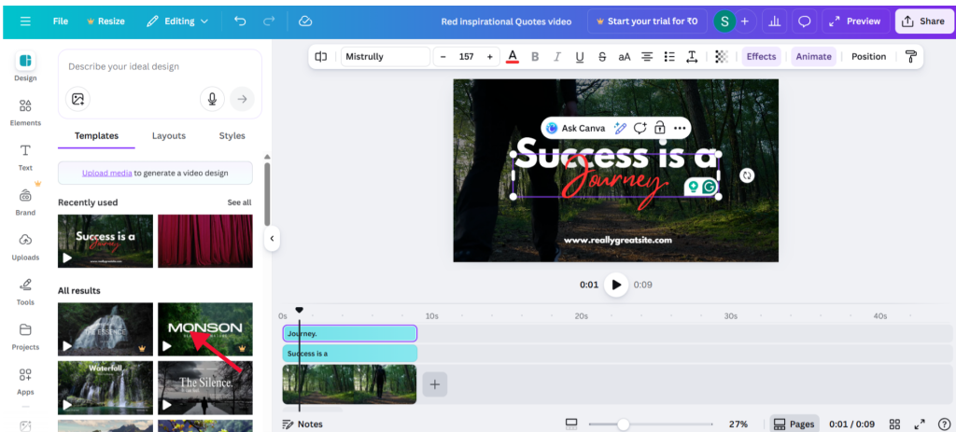
Task: Redo the last action
Action: coord(269,21)
